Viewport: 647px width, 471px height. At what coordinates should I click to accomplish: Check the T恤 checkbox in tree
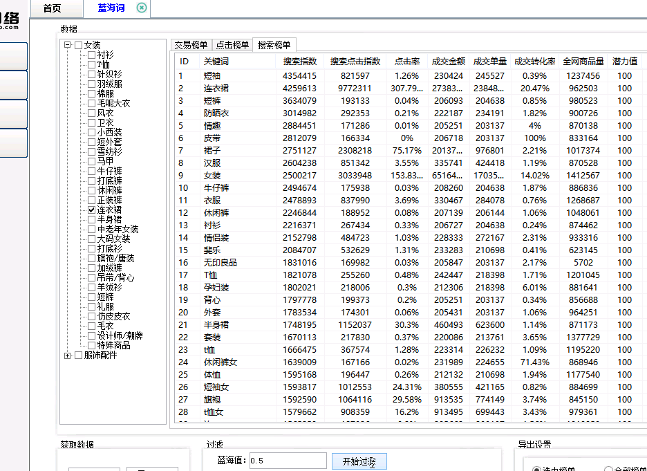92,64
